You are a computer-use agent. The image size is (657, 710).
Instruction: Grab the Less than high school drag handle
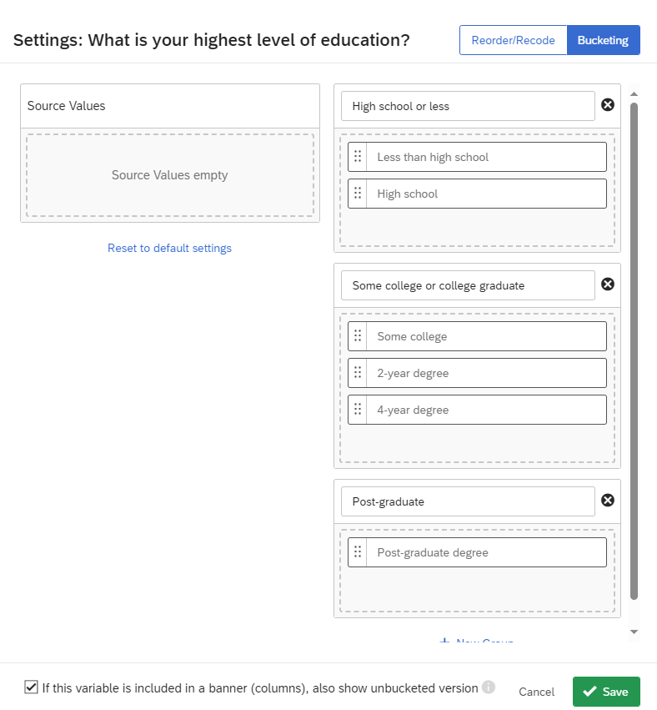click(358, 157)
